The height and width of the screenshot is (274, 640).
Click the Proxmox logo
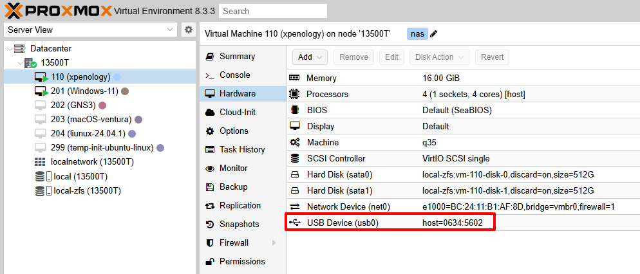[58, 10]
